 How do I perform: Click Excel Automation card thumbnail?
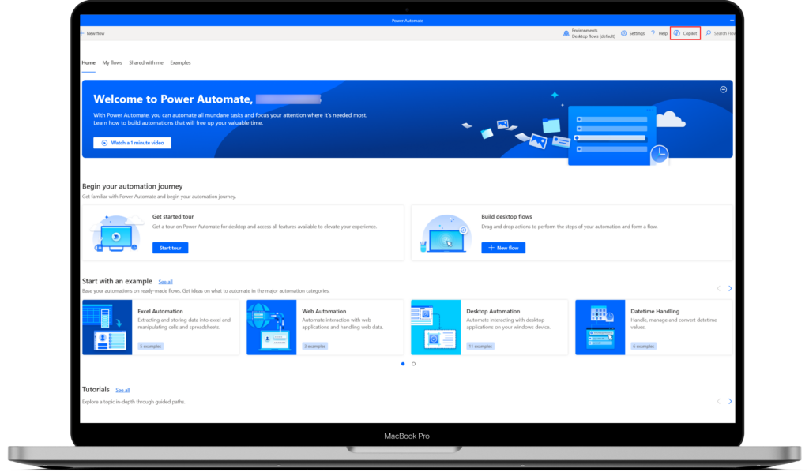click(x=107, y=328)
